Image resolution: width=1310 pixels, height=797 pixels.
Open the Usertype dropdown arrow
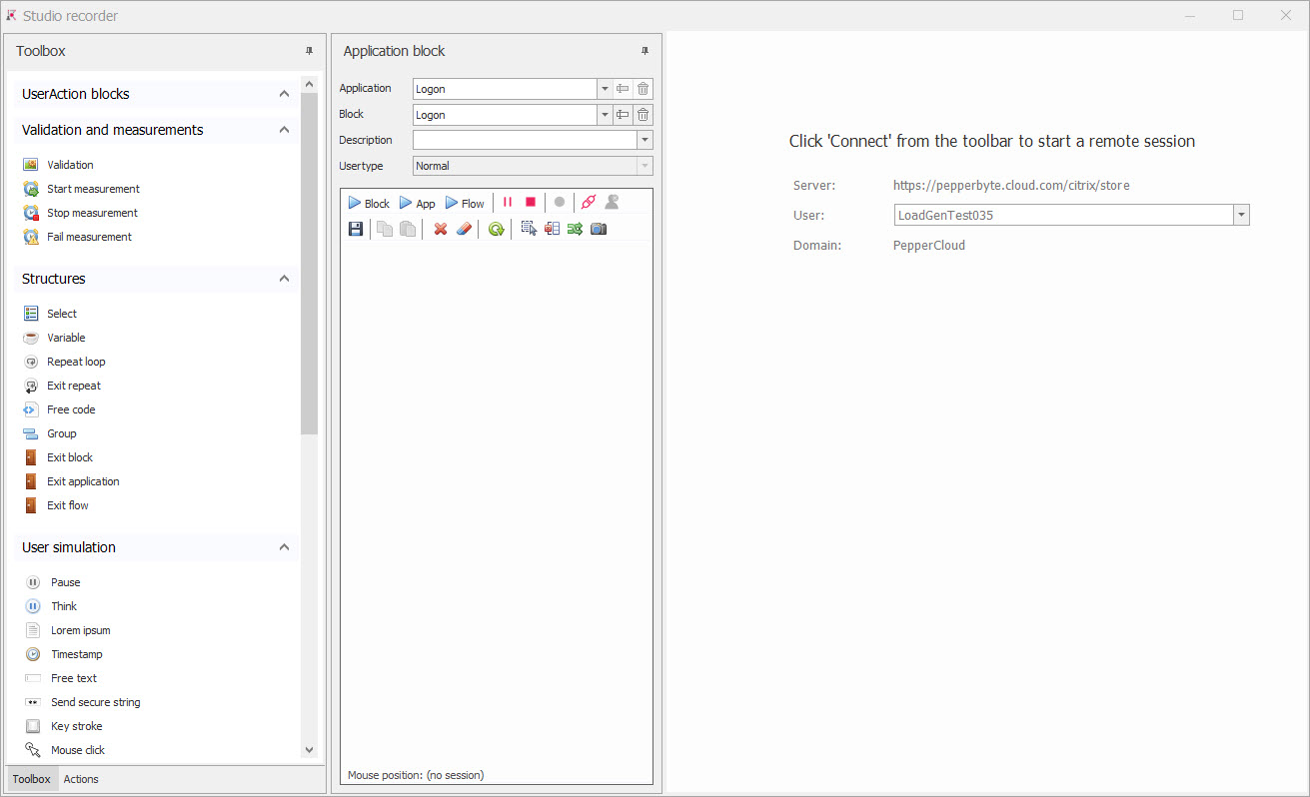(x=646, y=167)
